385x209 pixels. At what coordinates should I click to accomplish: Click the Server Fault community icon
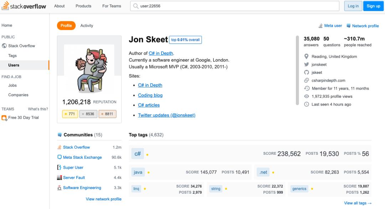[59, 178]
